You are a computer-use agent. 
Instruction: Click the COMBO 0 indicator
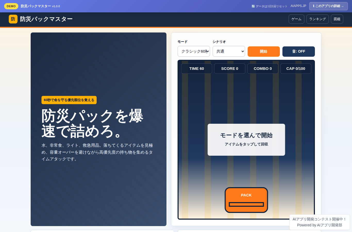coord(263,69)
